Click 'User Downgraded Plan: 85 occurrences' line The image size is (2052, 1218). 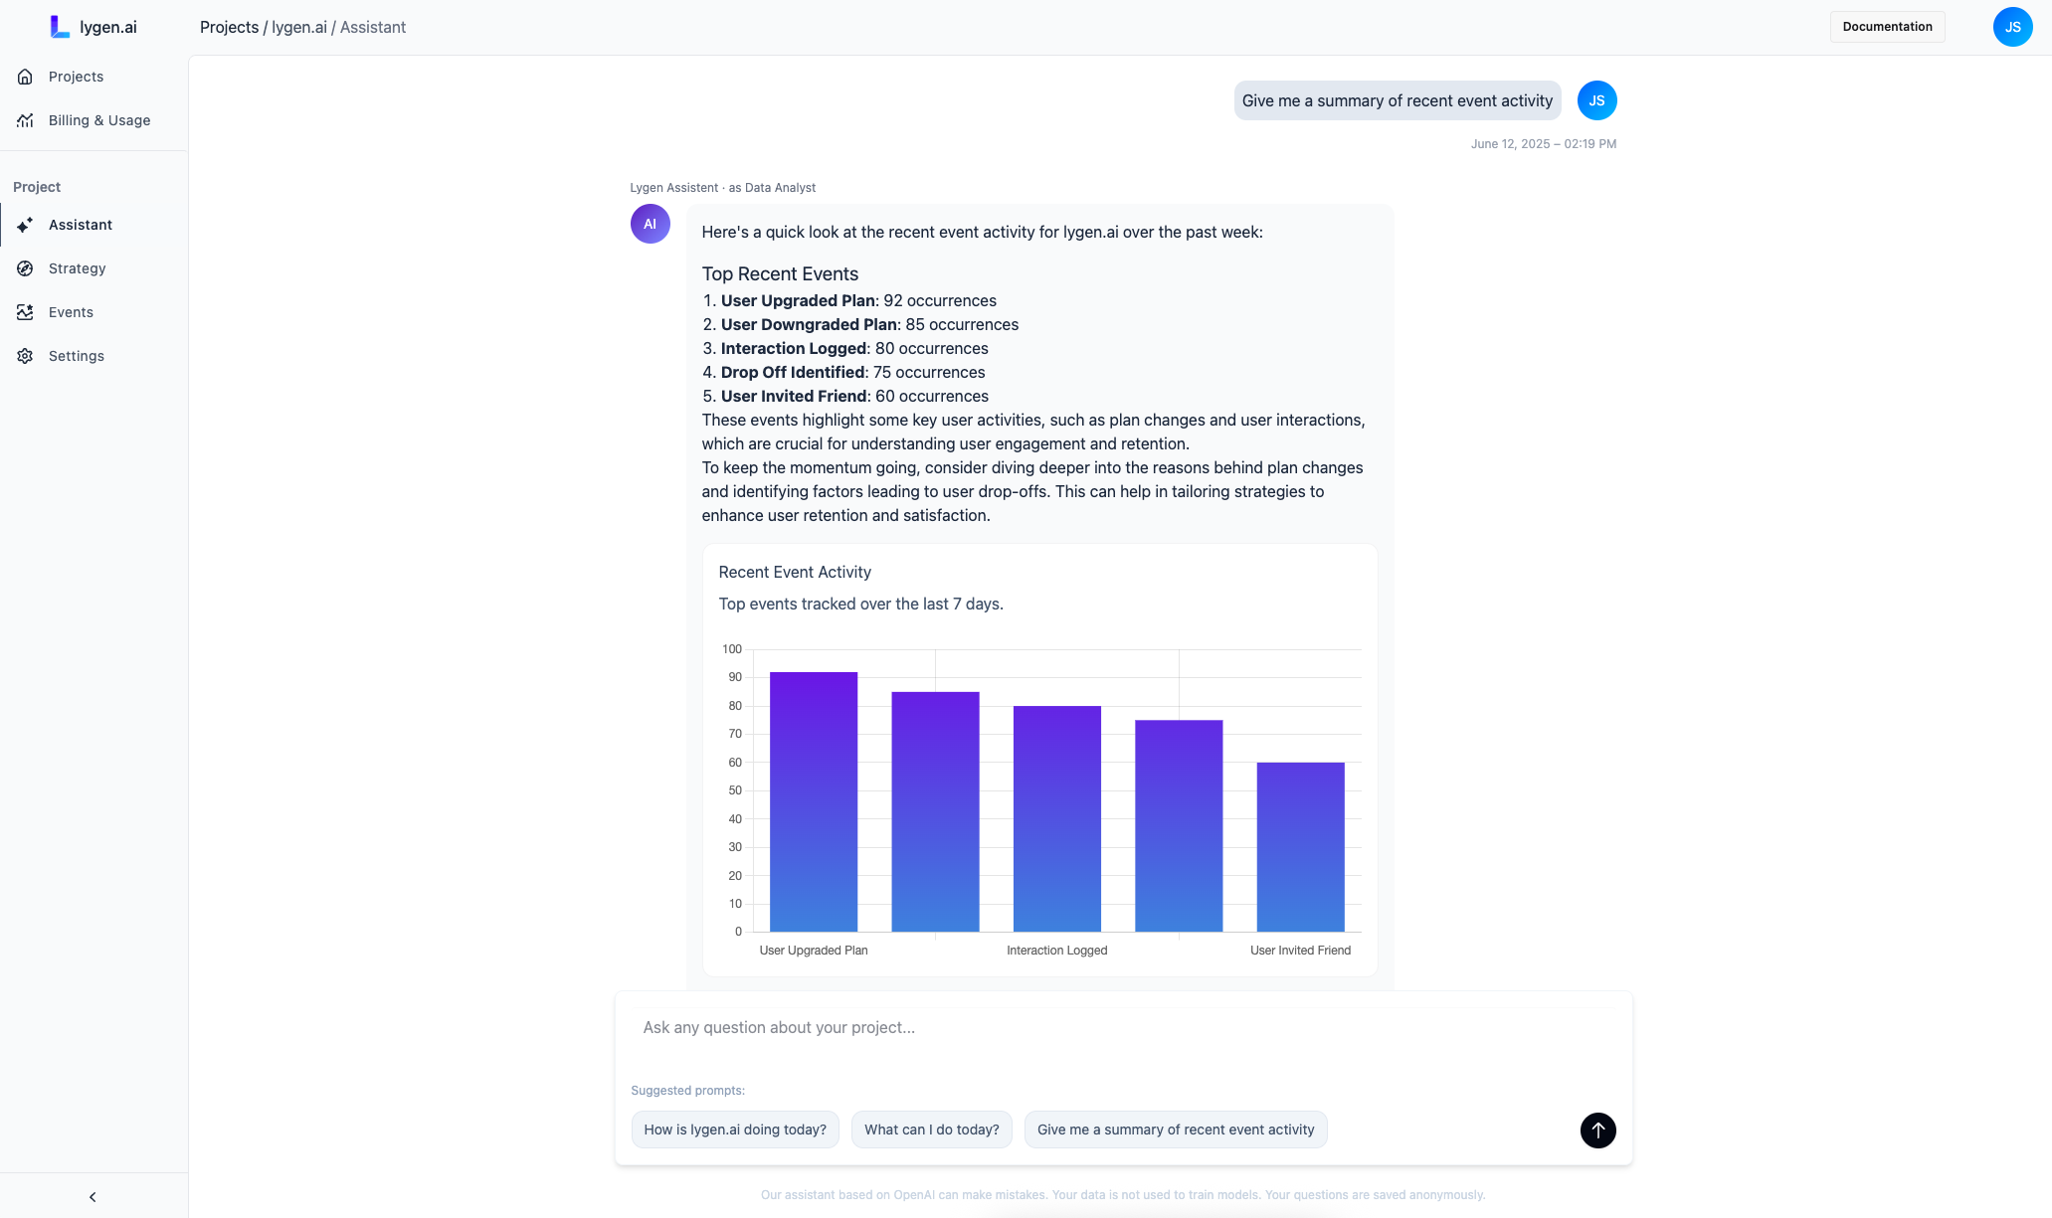(x=869, y=324)
